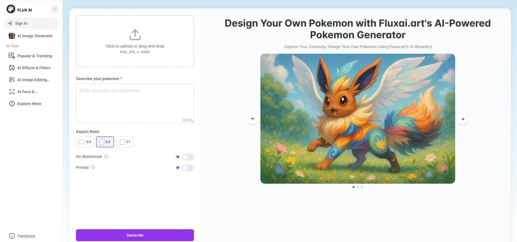This screenshot has height=242, width=517.
Task: Focus the Describe your pokemon text area
Action: (135, 103)
